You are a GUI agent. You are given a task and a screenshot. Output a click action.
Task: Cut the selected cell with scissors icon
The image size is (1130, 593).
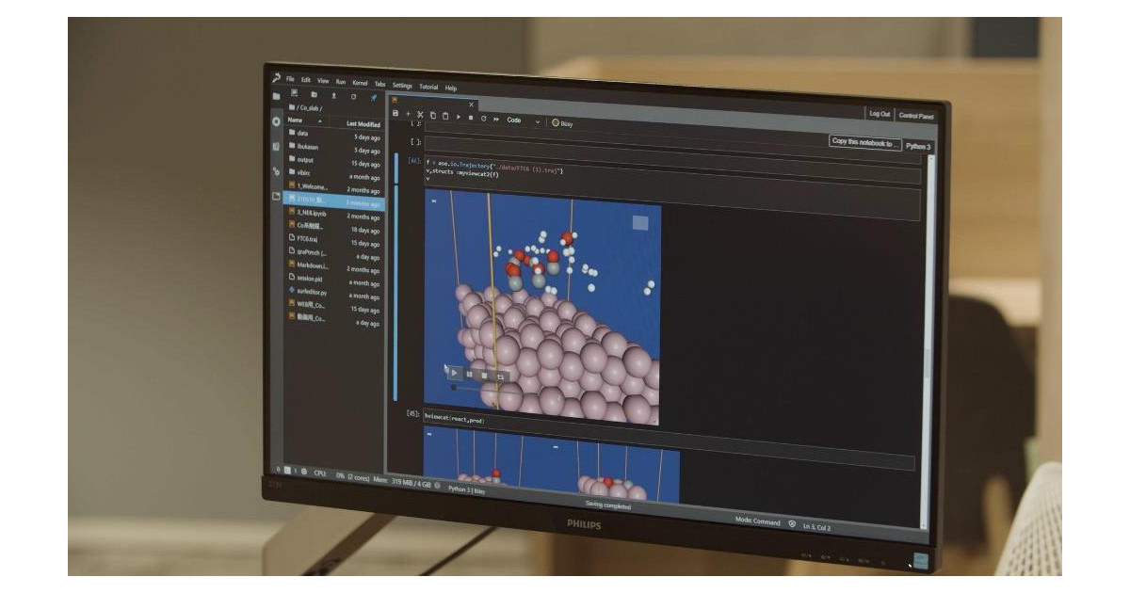(421, 115)
